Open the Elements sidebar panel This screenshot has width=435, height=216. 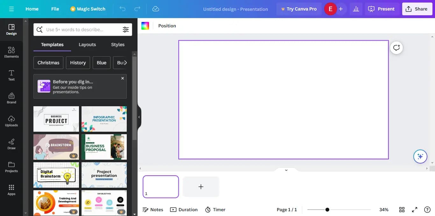pos(11,52)
